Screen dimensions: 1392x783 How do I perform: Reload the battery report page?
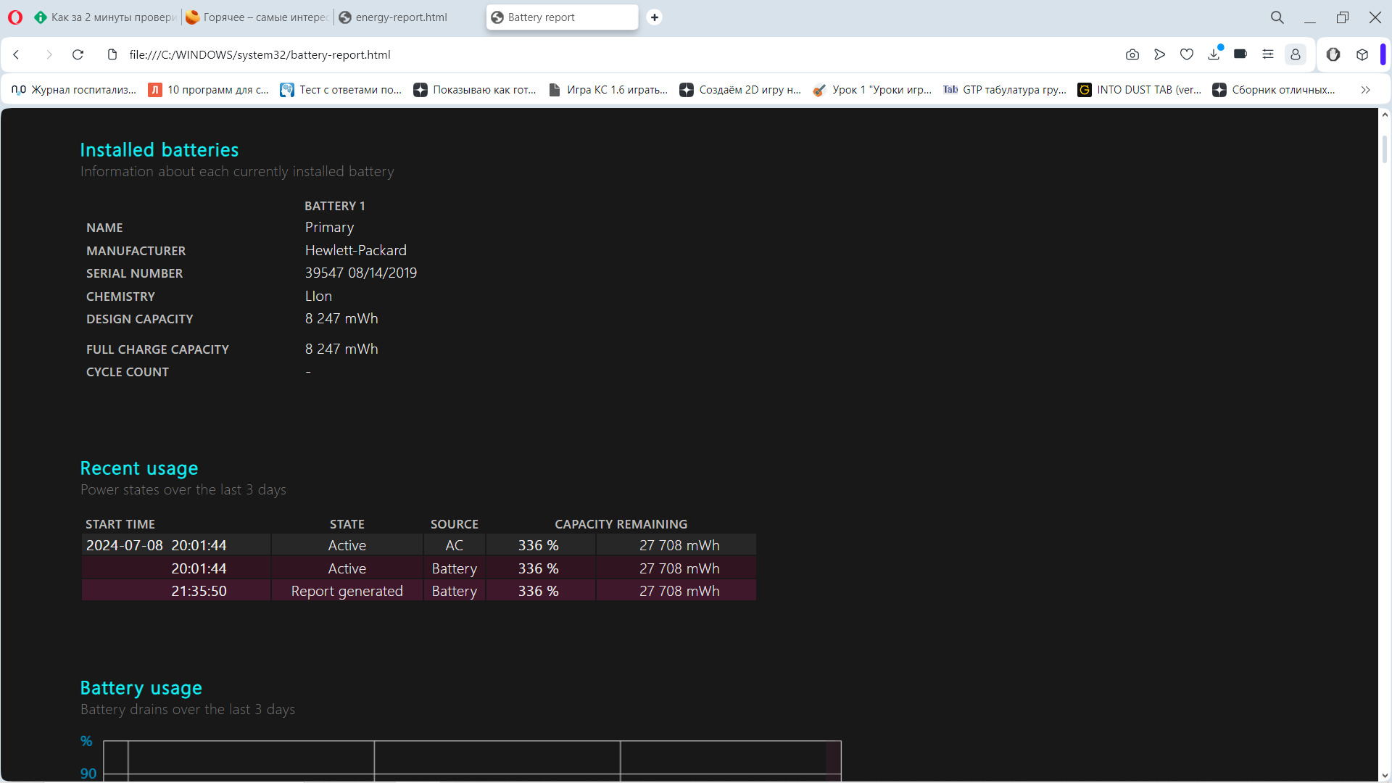[x=78, y=54]
